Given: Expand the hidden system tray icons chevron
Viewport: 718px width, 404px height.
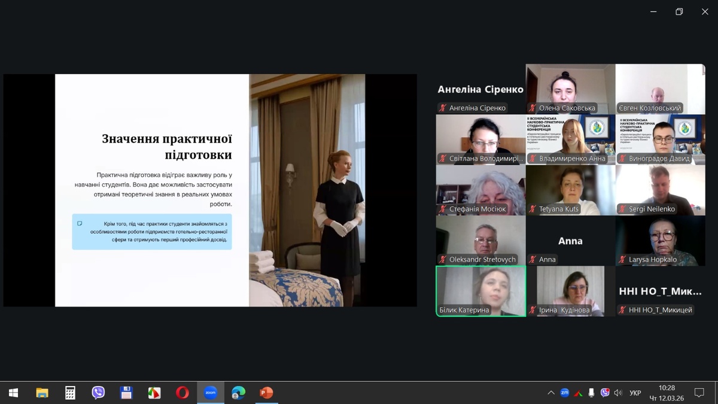Looking at the screenshot, I should pos(550,393).
